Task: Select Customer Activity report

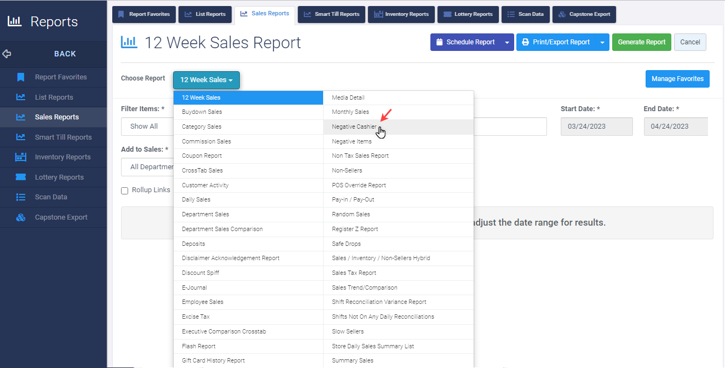Action: [x=249, y=185]
